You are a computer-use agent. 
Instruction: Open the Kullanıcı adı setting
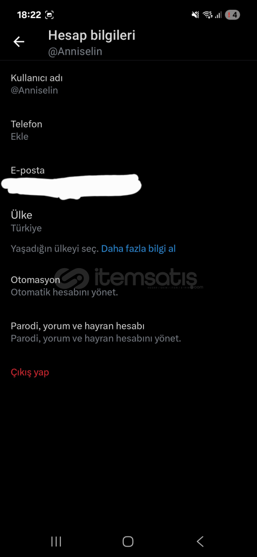point(128,84)
